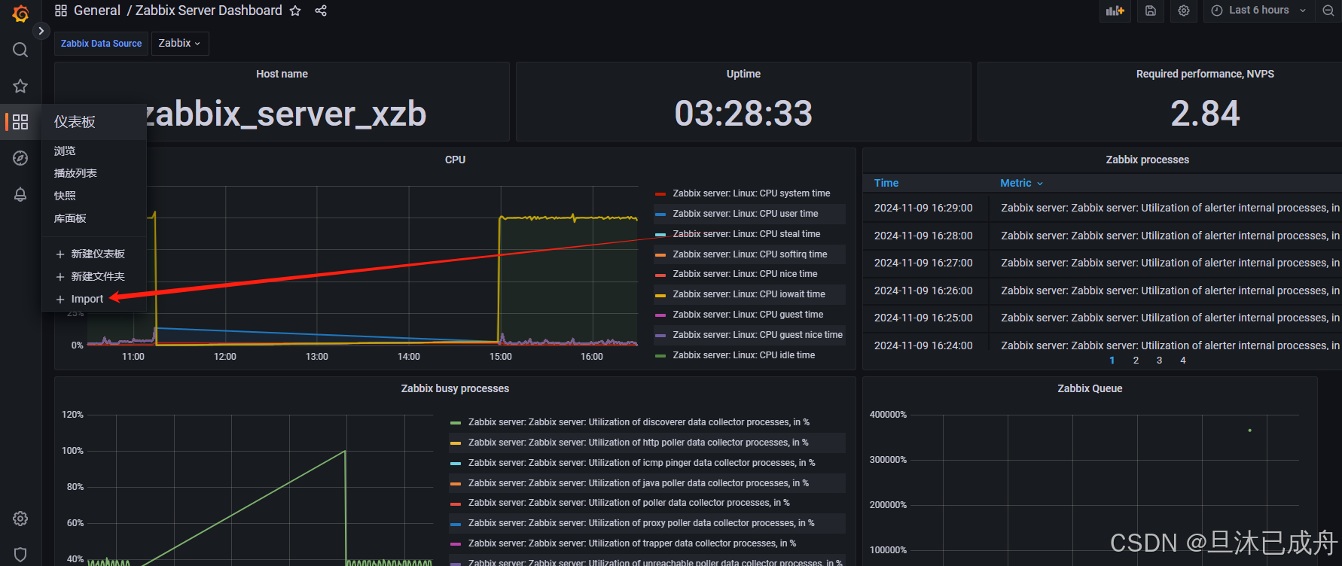Go to page 3 of Zabbix processes table
Viewport: 1342px width, 566px height.
coord(1159,361)
